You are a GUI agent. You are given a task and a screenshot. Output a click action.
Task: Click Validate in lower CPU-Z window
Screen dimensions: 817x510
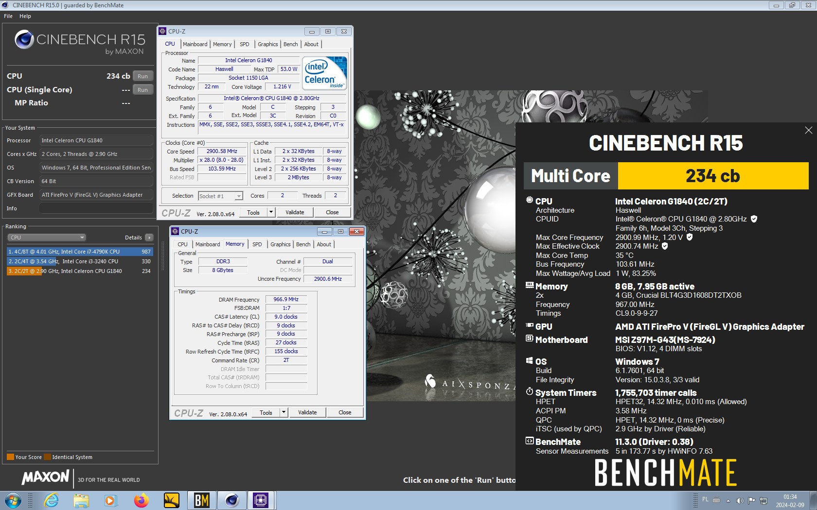pos(307,412)
